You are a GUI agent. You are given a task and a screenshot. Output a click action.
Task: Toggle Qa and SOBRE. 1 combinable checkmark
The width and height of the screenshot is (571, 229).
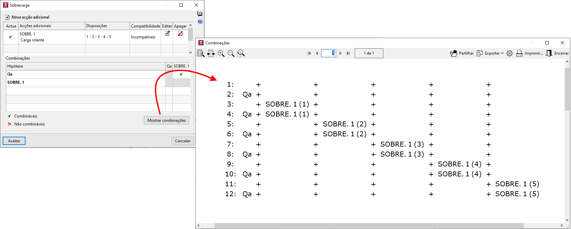(181, 74)
